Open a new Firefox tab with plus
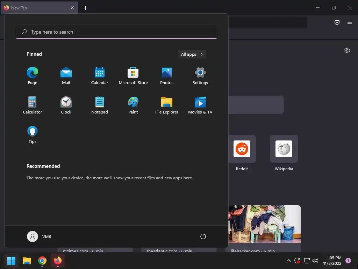The height and width of the screenshot is (269, 358). (x=85, y=8)
